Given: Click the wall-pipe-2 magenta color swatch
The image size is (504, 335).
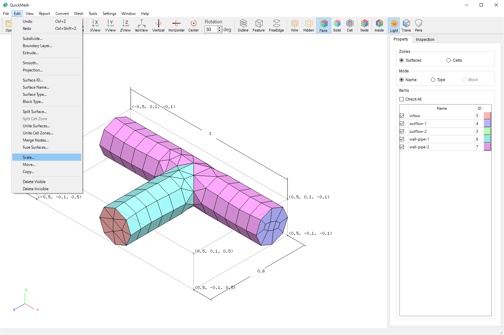Looking at the screenshot, I should click(x=487, y=147).
